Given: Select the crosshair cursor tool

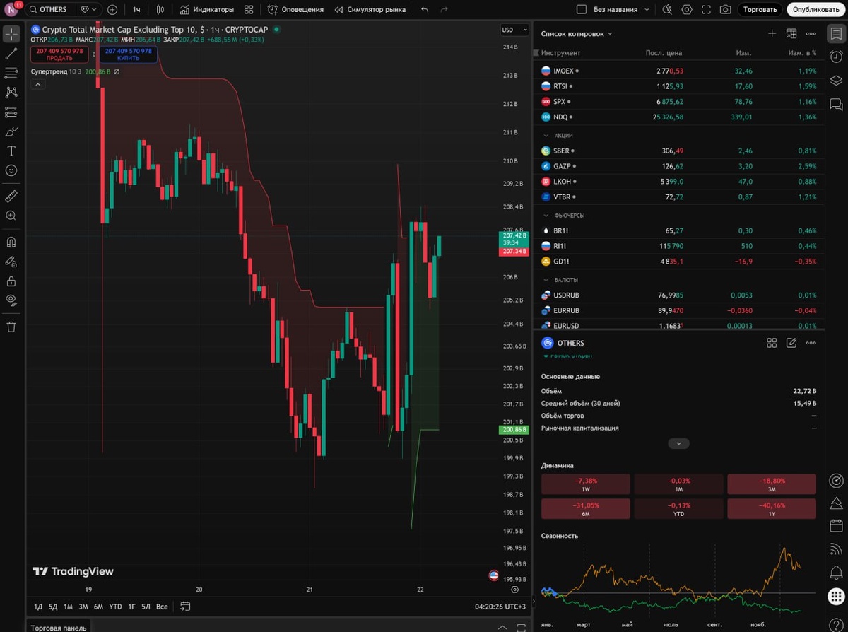Looking at the screenshot, I should (x=11, y=35).
